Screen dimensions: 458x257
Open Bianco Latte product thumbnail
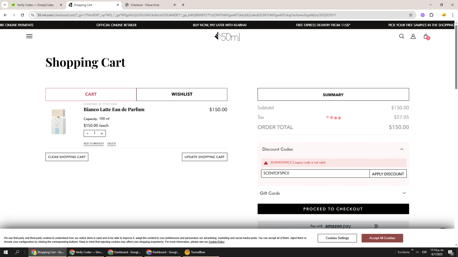(58, 122)
